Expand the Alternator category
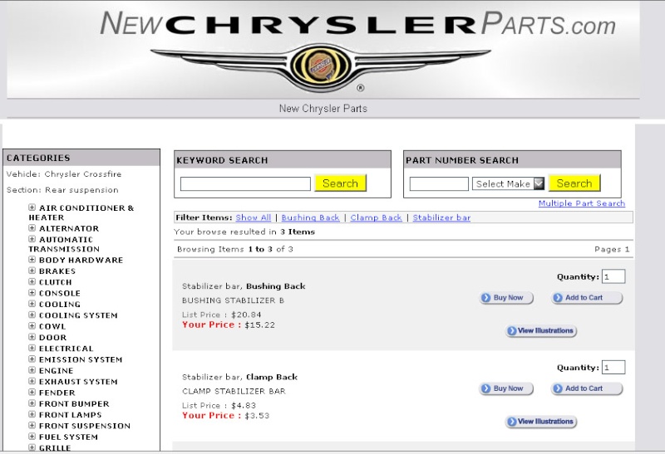665x454 pixels. pos(32,228)
